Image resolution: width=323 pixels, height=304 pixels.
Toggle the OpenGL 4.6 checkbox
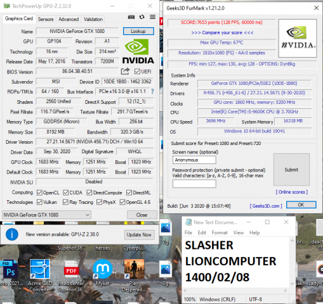[x=122, y=202]
